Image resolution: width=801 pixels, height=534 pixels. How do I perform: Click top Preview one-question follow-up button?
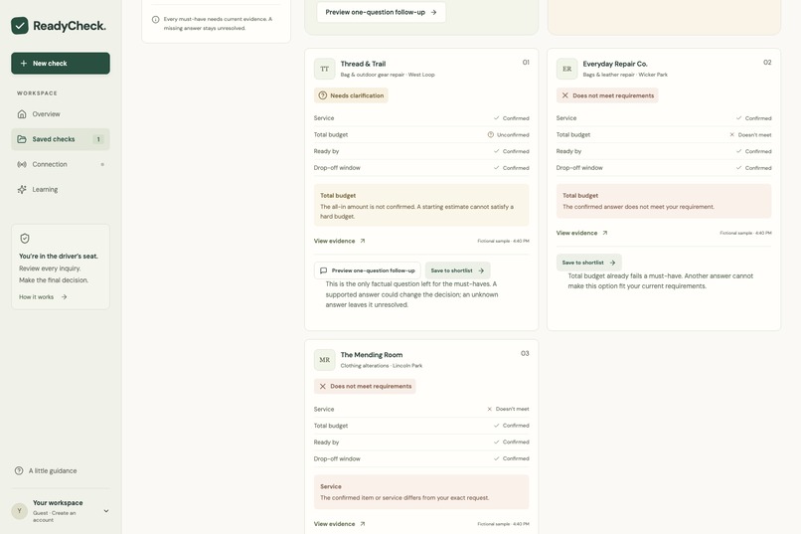pos(381,12)
